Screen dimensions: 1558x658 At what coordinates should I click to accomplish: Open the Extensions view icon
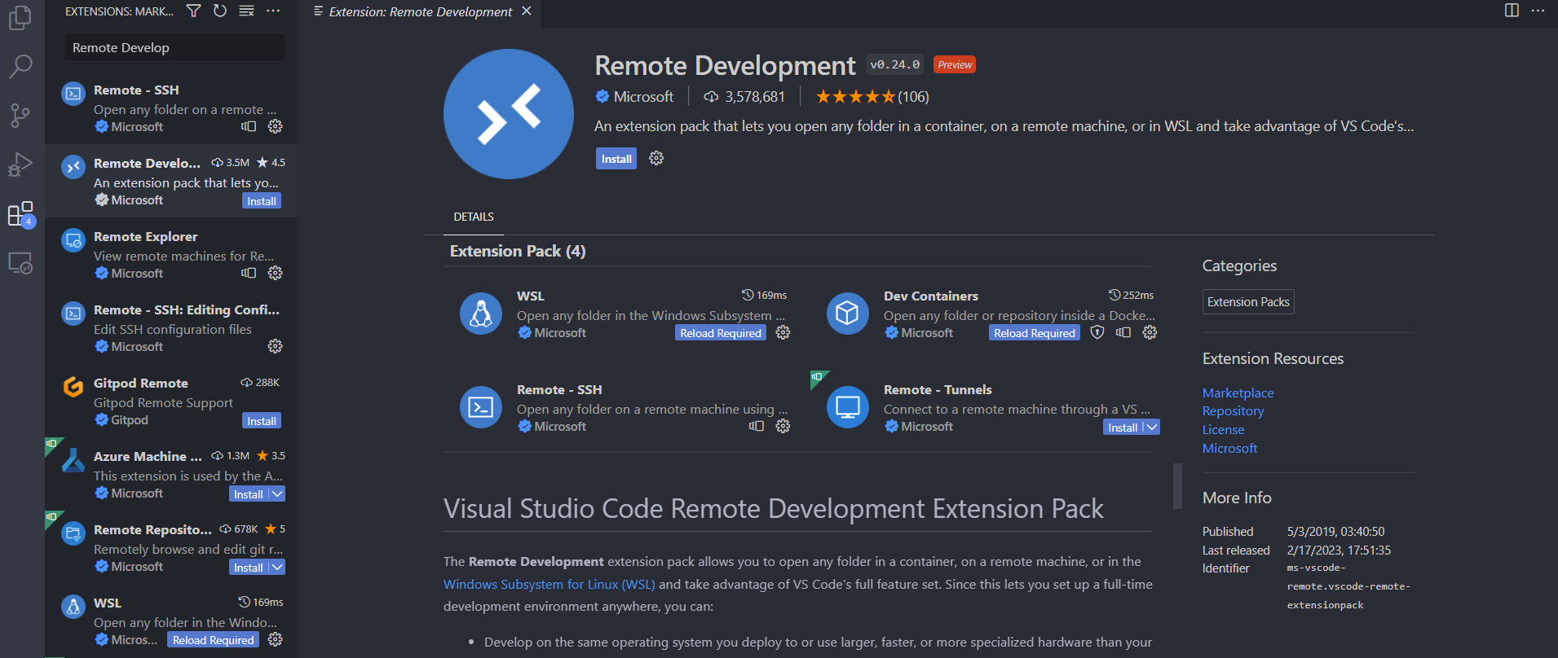click(x=20, y=214)
